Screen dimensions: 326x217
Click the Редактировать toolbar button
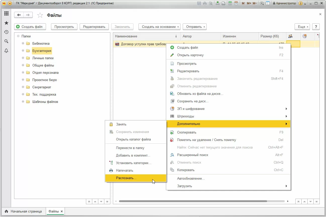94,27
